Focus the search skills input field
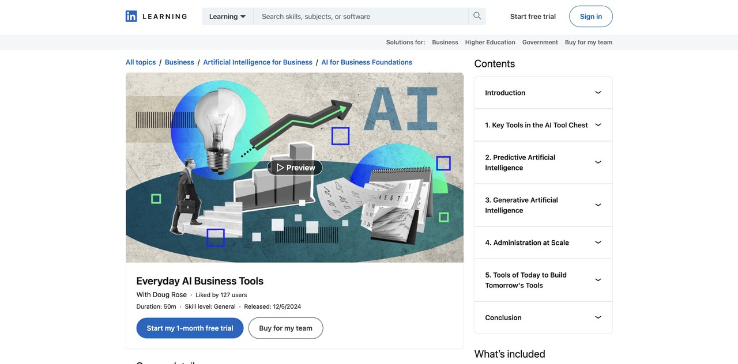Screen dimensions: 738x364 pos(361,16)
